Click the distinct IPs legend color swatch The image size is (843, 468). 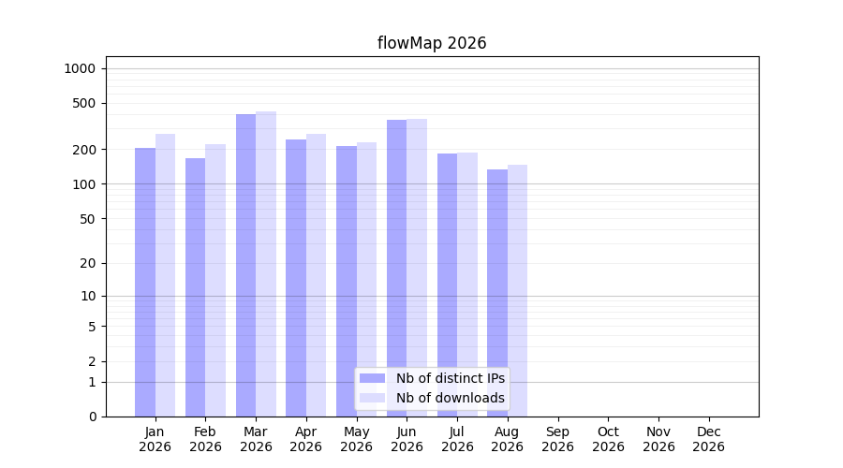point(372,378)
